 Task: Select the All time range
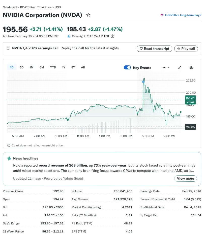83,67
